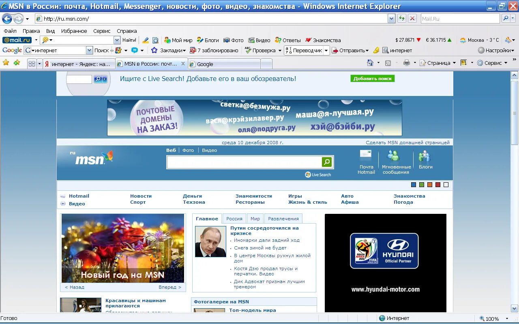The width and height of the screenshot is (519, 324).
Task: Switch to the Google browser tab
Action: point(224,64)
